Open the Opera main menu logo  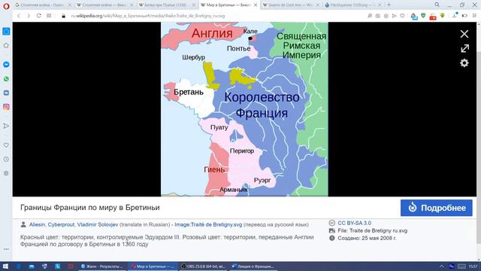(6, 6)
